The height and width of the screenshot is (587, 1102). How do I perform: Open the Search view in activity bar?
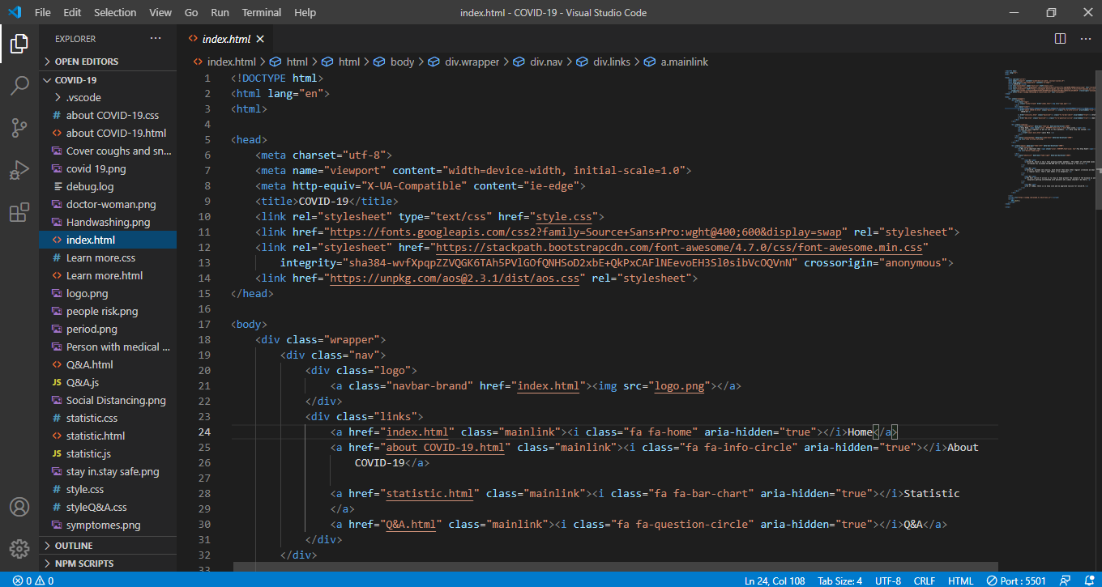(19, 85)
